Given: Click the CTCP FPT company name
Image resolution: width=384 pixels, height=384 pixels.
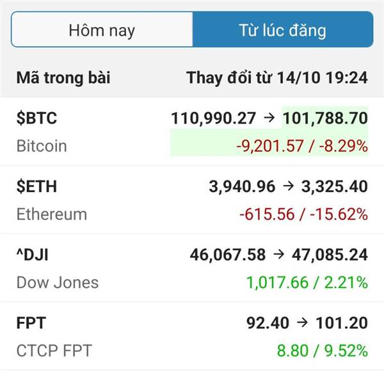Looking at the screenshot, I should coord(54,351).
